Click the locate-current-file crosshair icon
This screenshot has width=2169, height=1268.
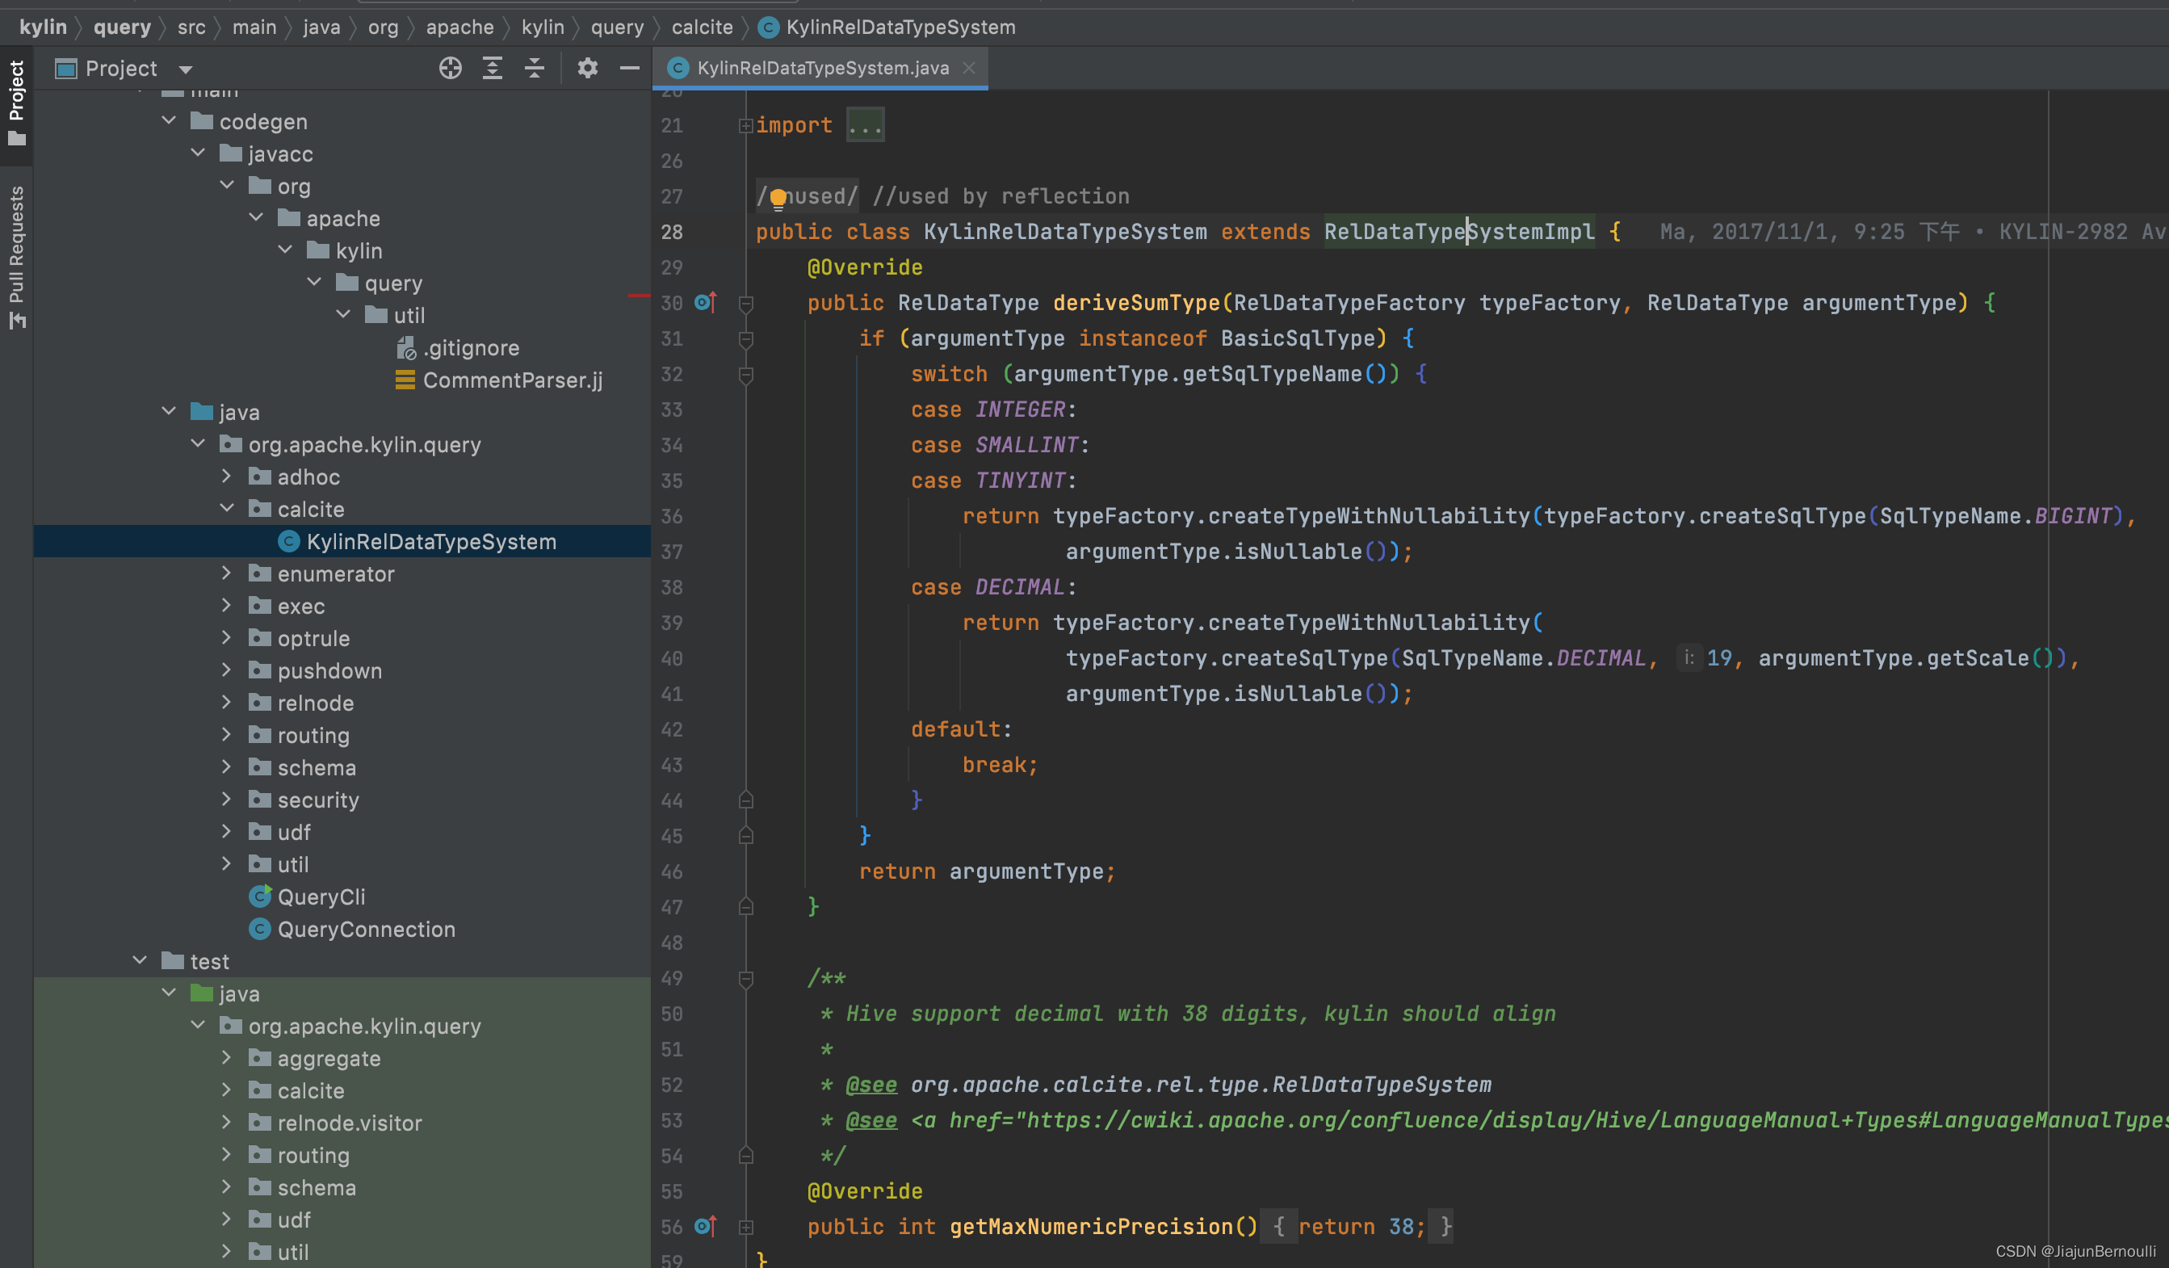coord(450,68)
